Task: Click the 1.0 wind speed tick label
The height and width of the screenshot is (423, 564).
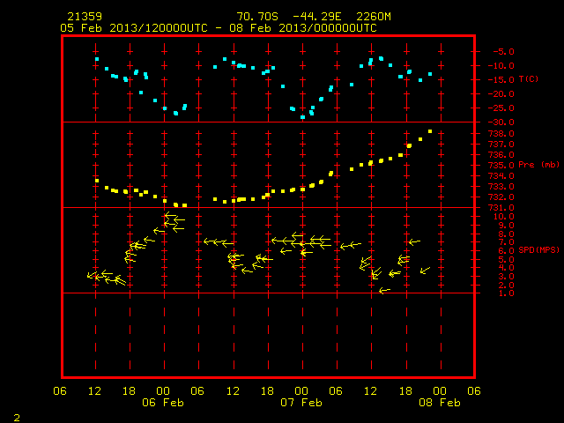Action: 506,293
